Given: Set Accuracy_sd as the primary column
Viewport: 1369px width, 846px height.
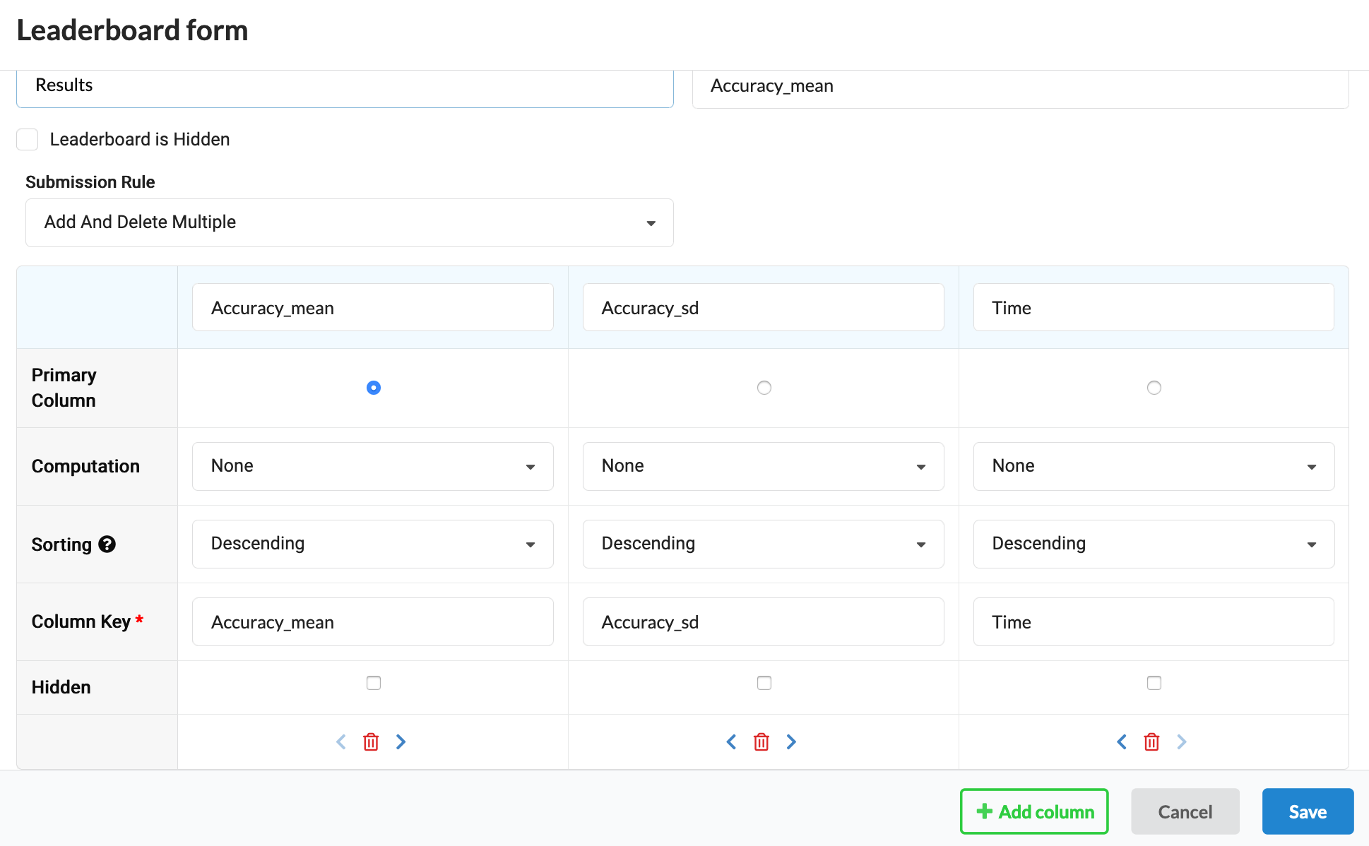Looking at the screenshot, I should [x=764, y=387].
